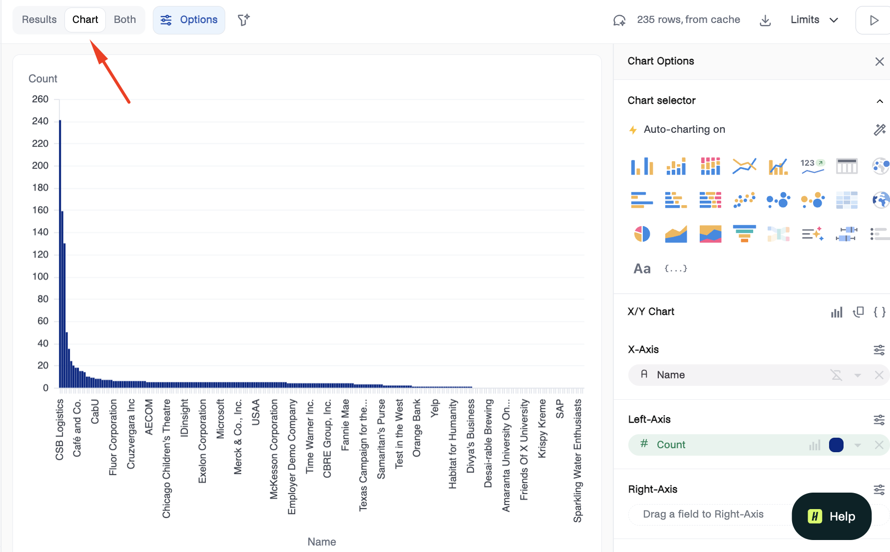Select the stacked area chart type

[710, 234]
